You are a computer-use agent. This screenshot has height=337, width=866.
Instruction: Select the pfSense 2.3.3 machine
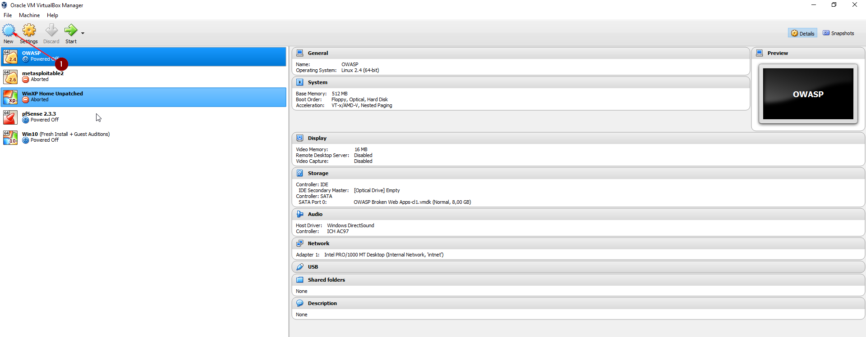pos(143,117)
